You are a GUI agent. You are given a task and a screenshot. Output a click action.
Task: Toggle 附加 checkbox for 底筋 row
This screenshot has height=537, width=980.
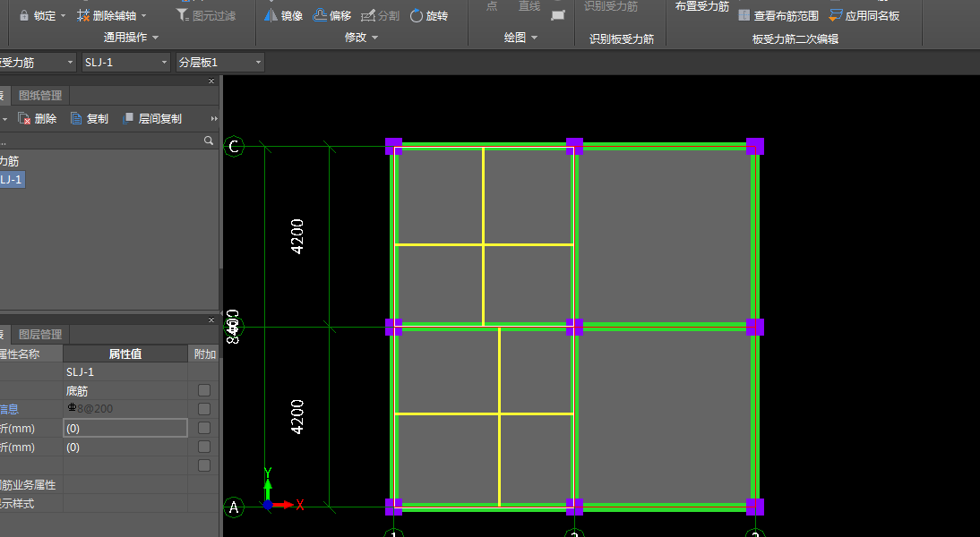click(203, 390)
